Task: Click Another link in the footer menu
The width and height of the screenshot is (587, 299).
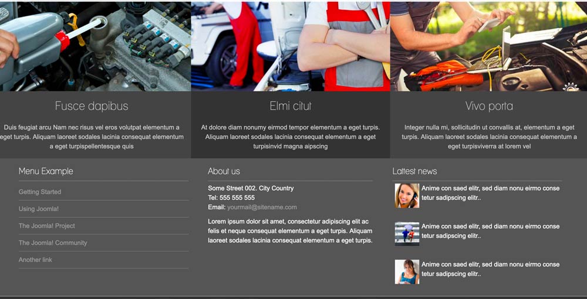Action: [35, 260]
